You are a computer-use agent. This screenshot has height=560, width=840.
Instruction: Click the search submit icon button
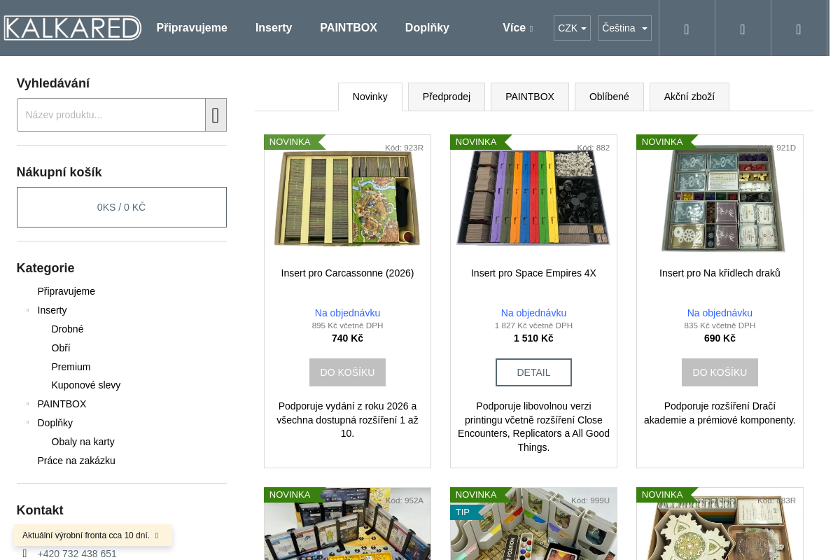pos(216,115)
